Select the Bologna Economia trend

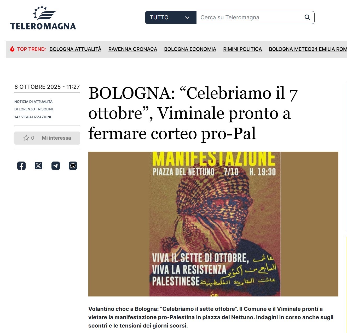click(190, 49)
